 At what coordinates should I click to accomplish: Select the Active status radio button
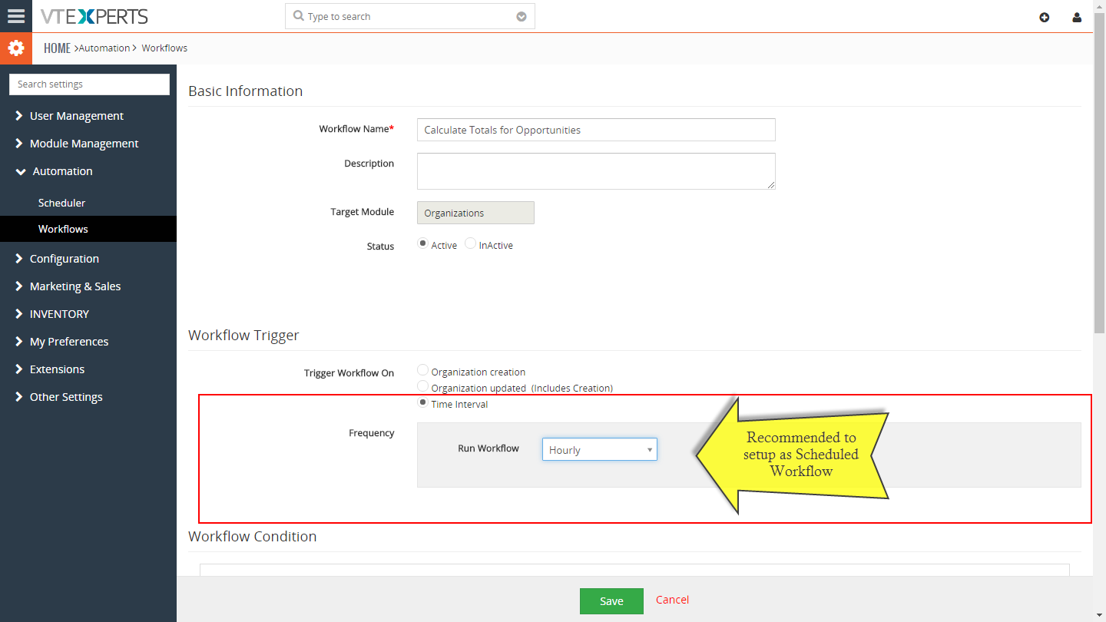[x=422, y=243]
